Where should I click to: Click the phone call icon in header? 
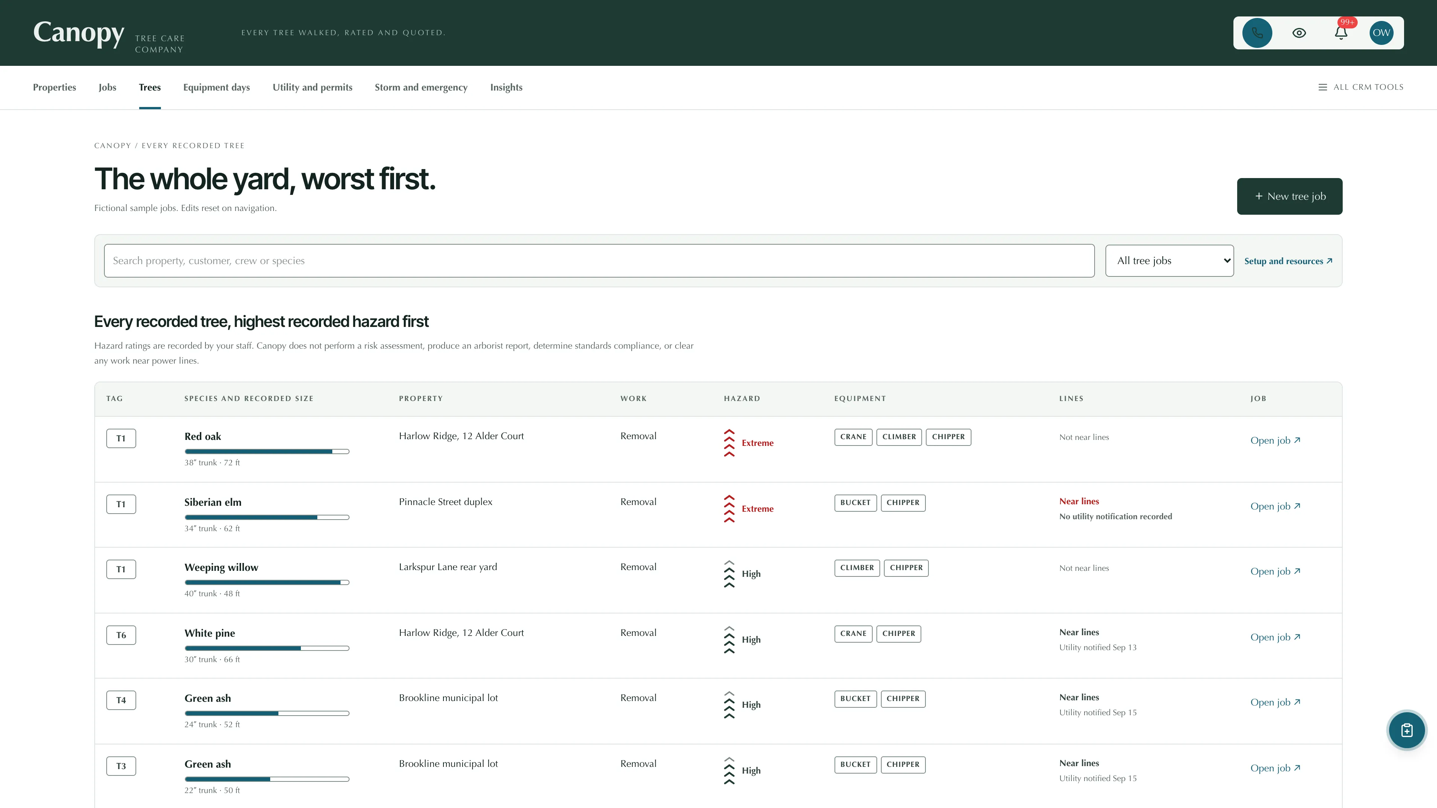(1257, 33)
